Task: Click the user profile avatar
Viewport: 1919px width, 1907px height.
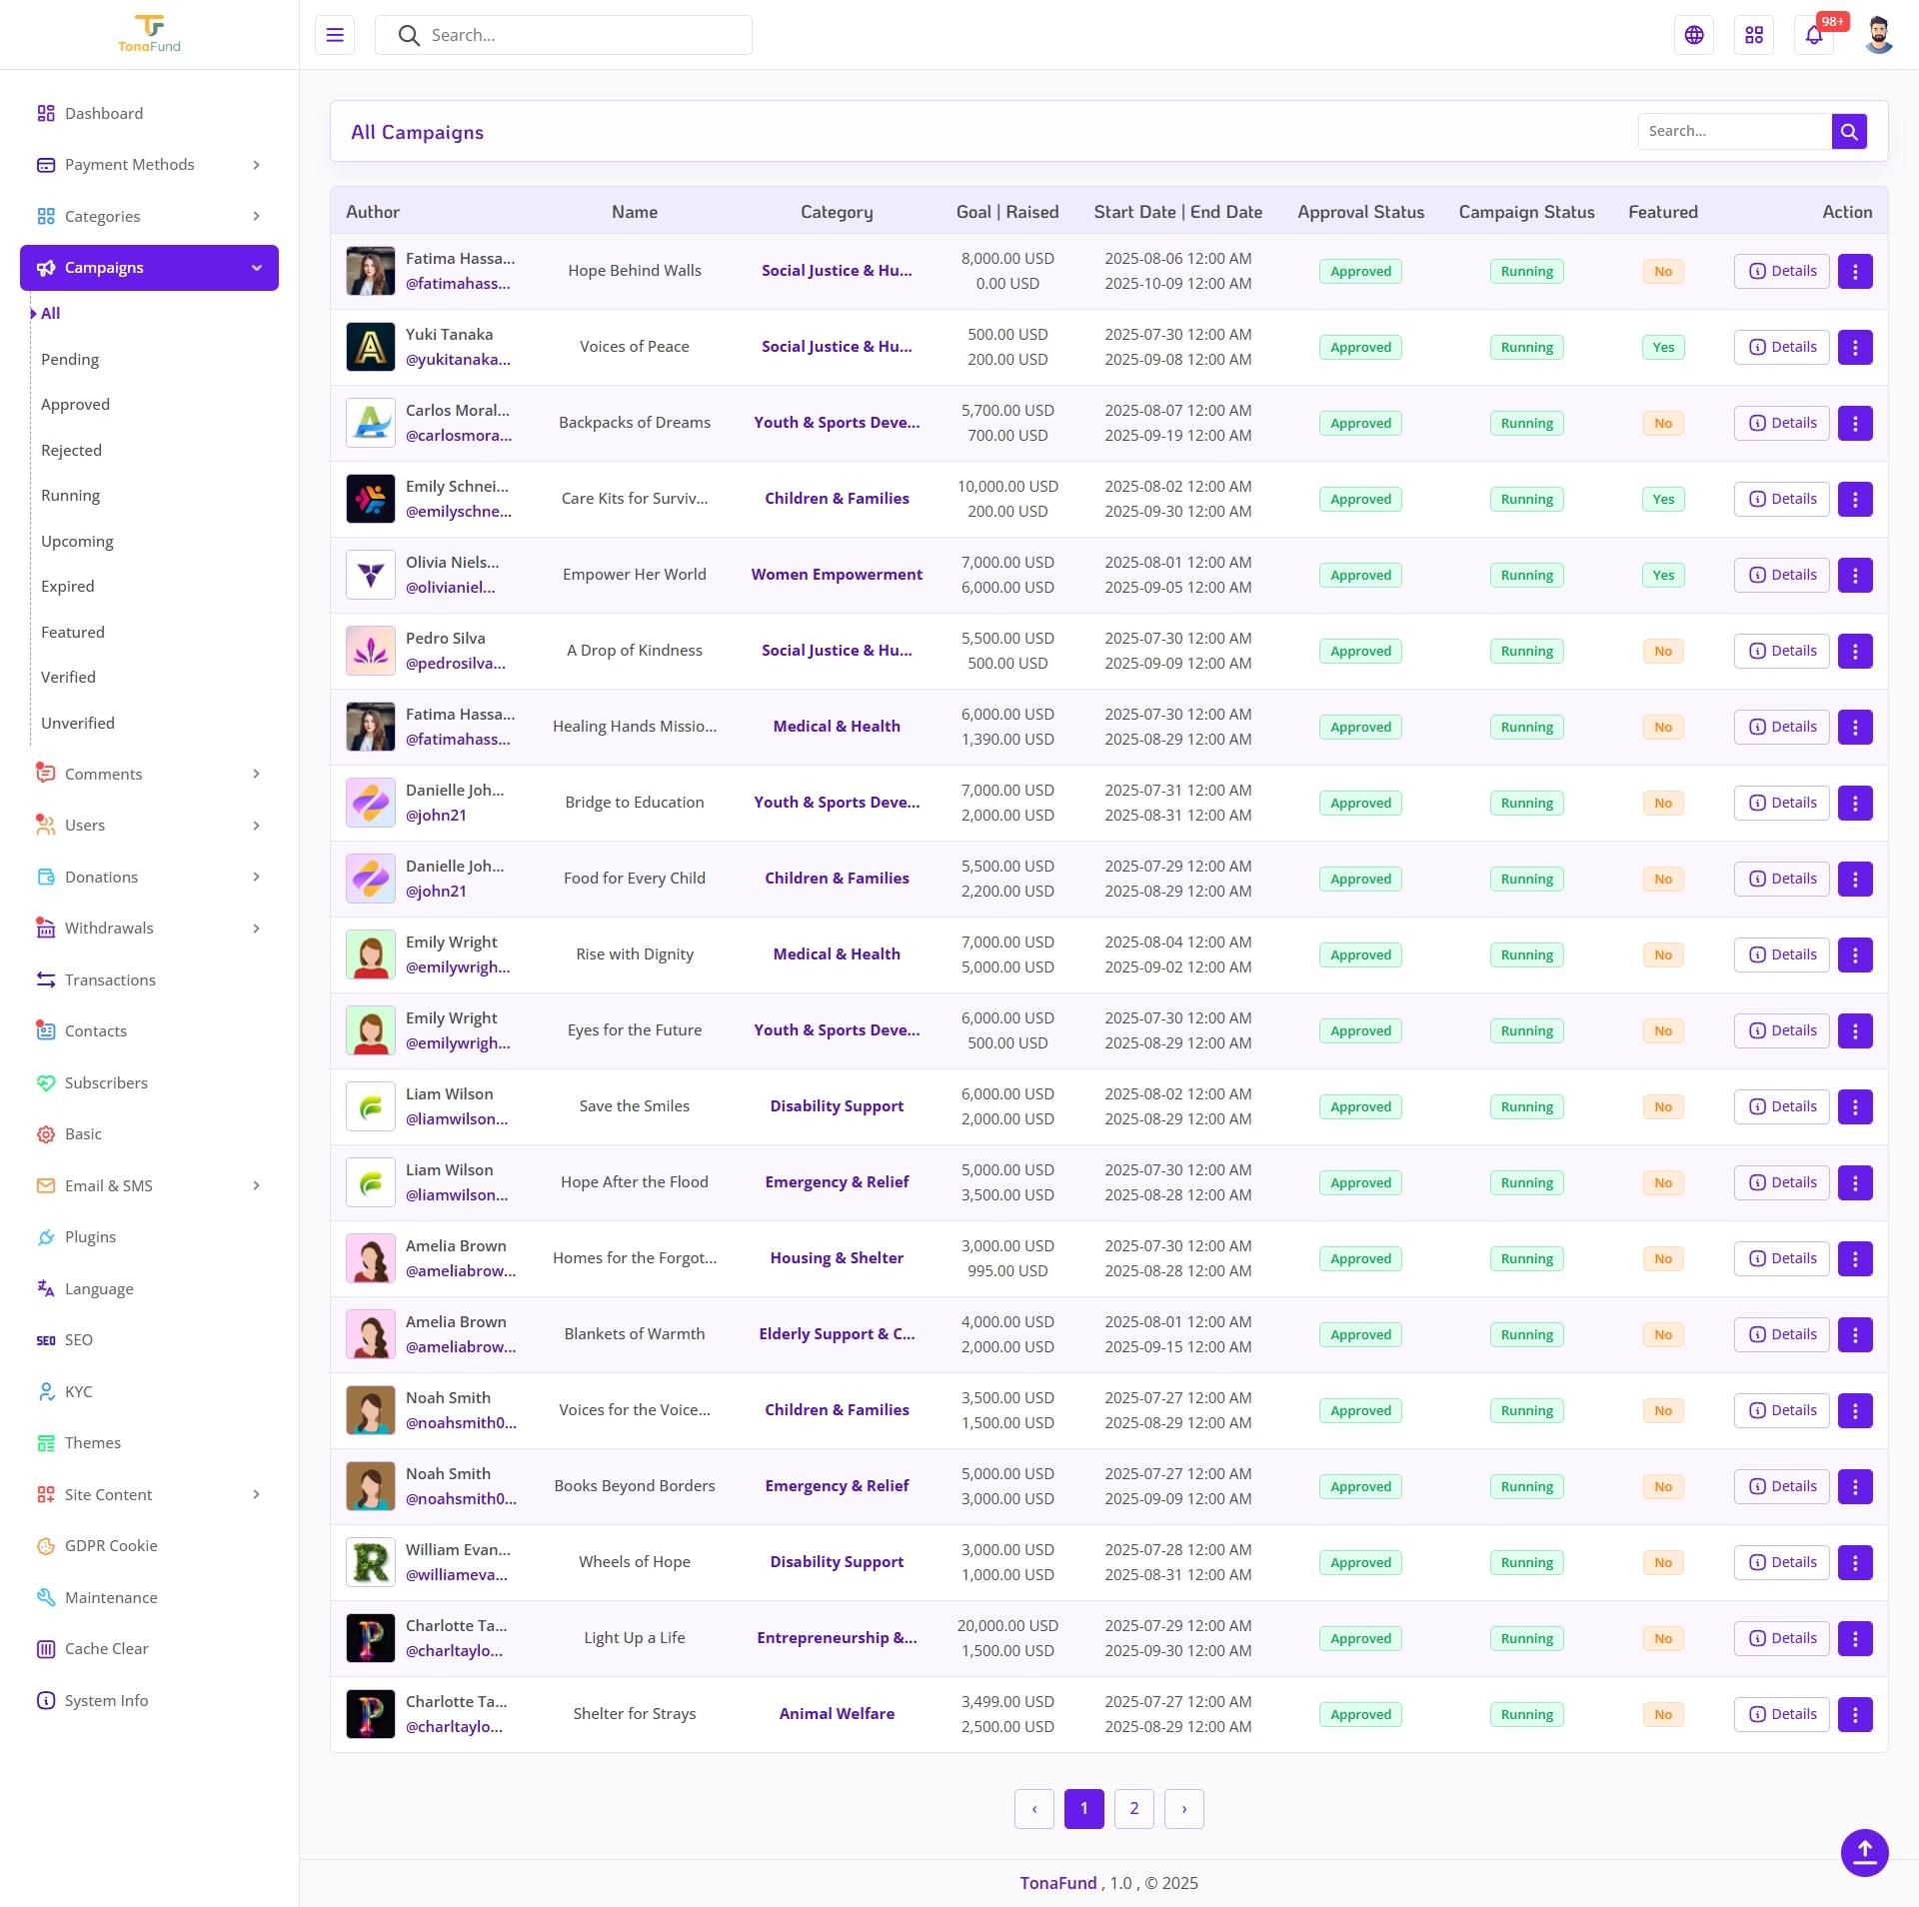Action: (1878, 35)
